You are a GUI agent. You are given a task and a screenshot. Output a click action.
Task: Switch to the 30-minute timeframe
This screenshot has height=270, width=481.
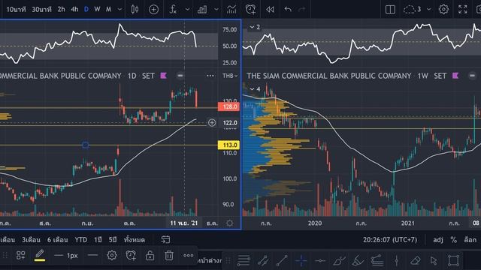click(42, 10)
